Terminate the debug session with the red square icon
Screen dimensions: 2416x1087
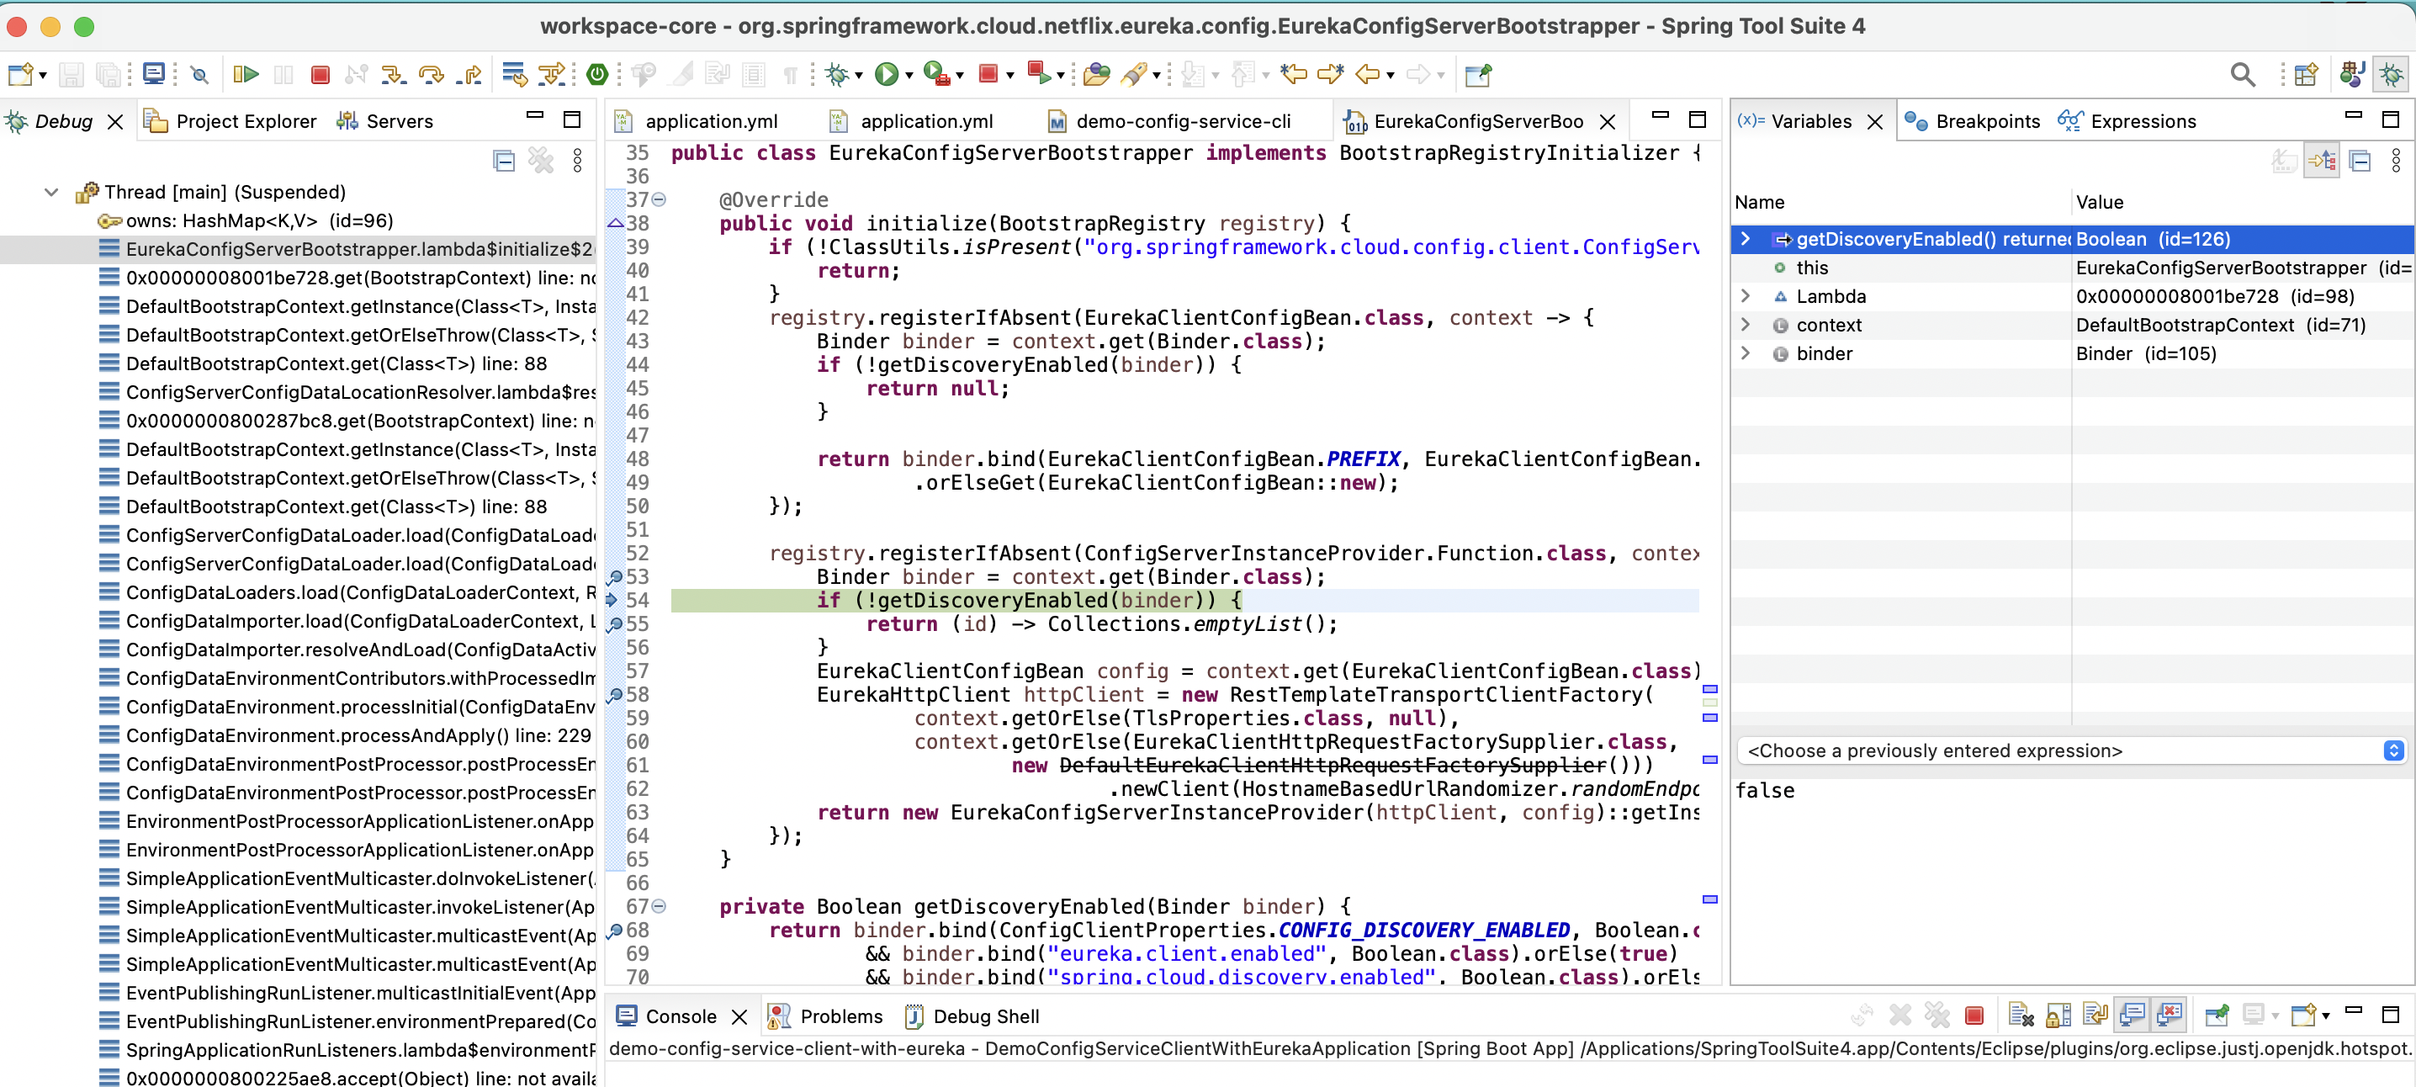[x=320, y=75]
